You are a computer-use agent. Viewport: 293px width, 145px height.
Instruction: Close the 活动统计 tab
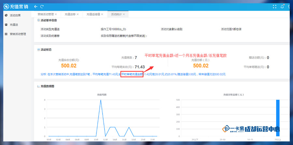click(x=124, y=14)
